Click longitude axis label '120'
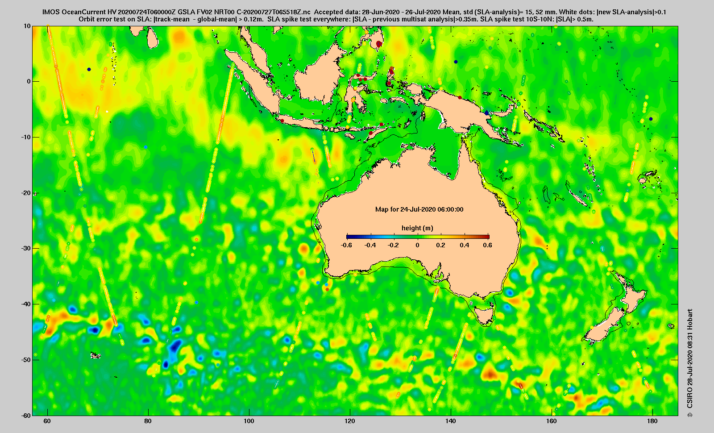Image resolution: width=714 pixels, height=433 pixels. (x=350, y=421)
